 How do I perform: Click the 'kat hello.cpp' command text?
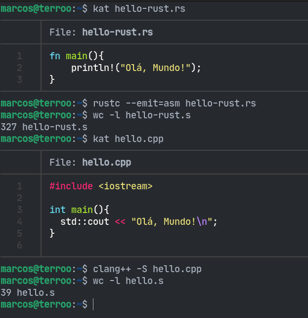coord(128,139)
